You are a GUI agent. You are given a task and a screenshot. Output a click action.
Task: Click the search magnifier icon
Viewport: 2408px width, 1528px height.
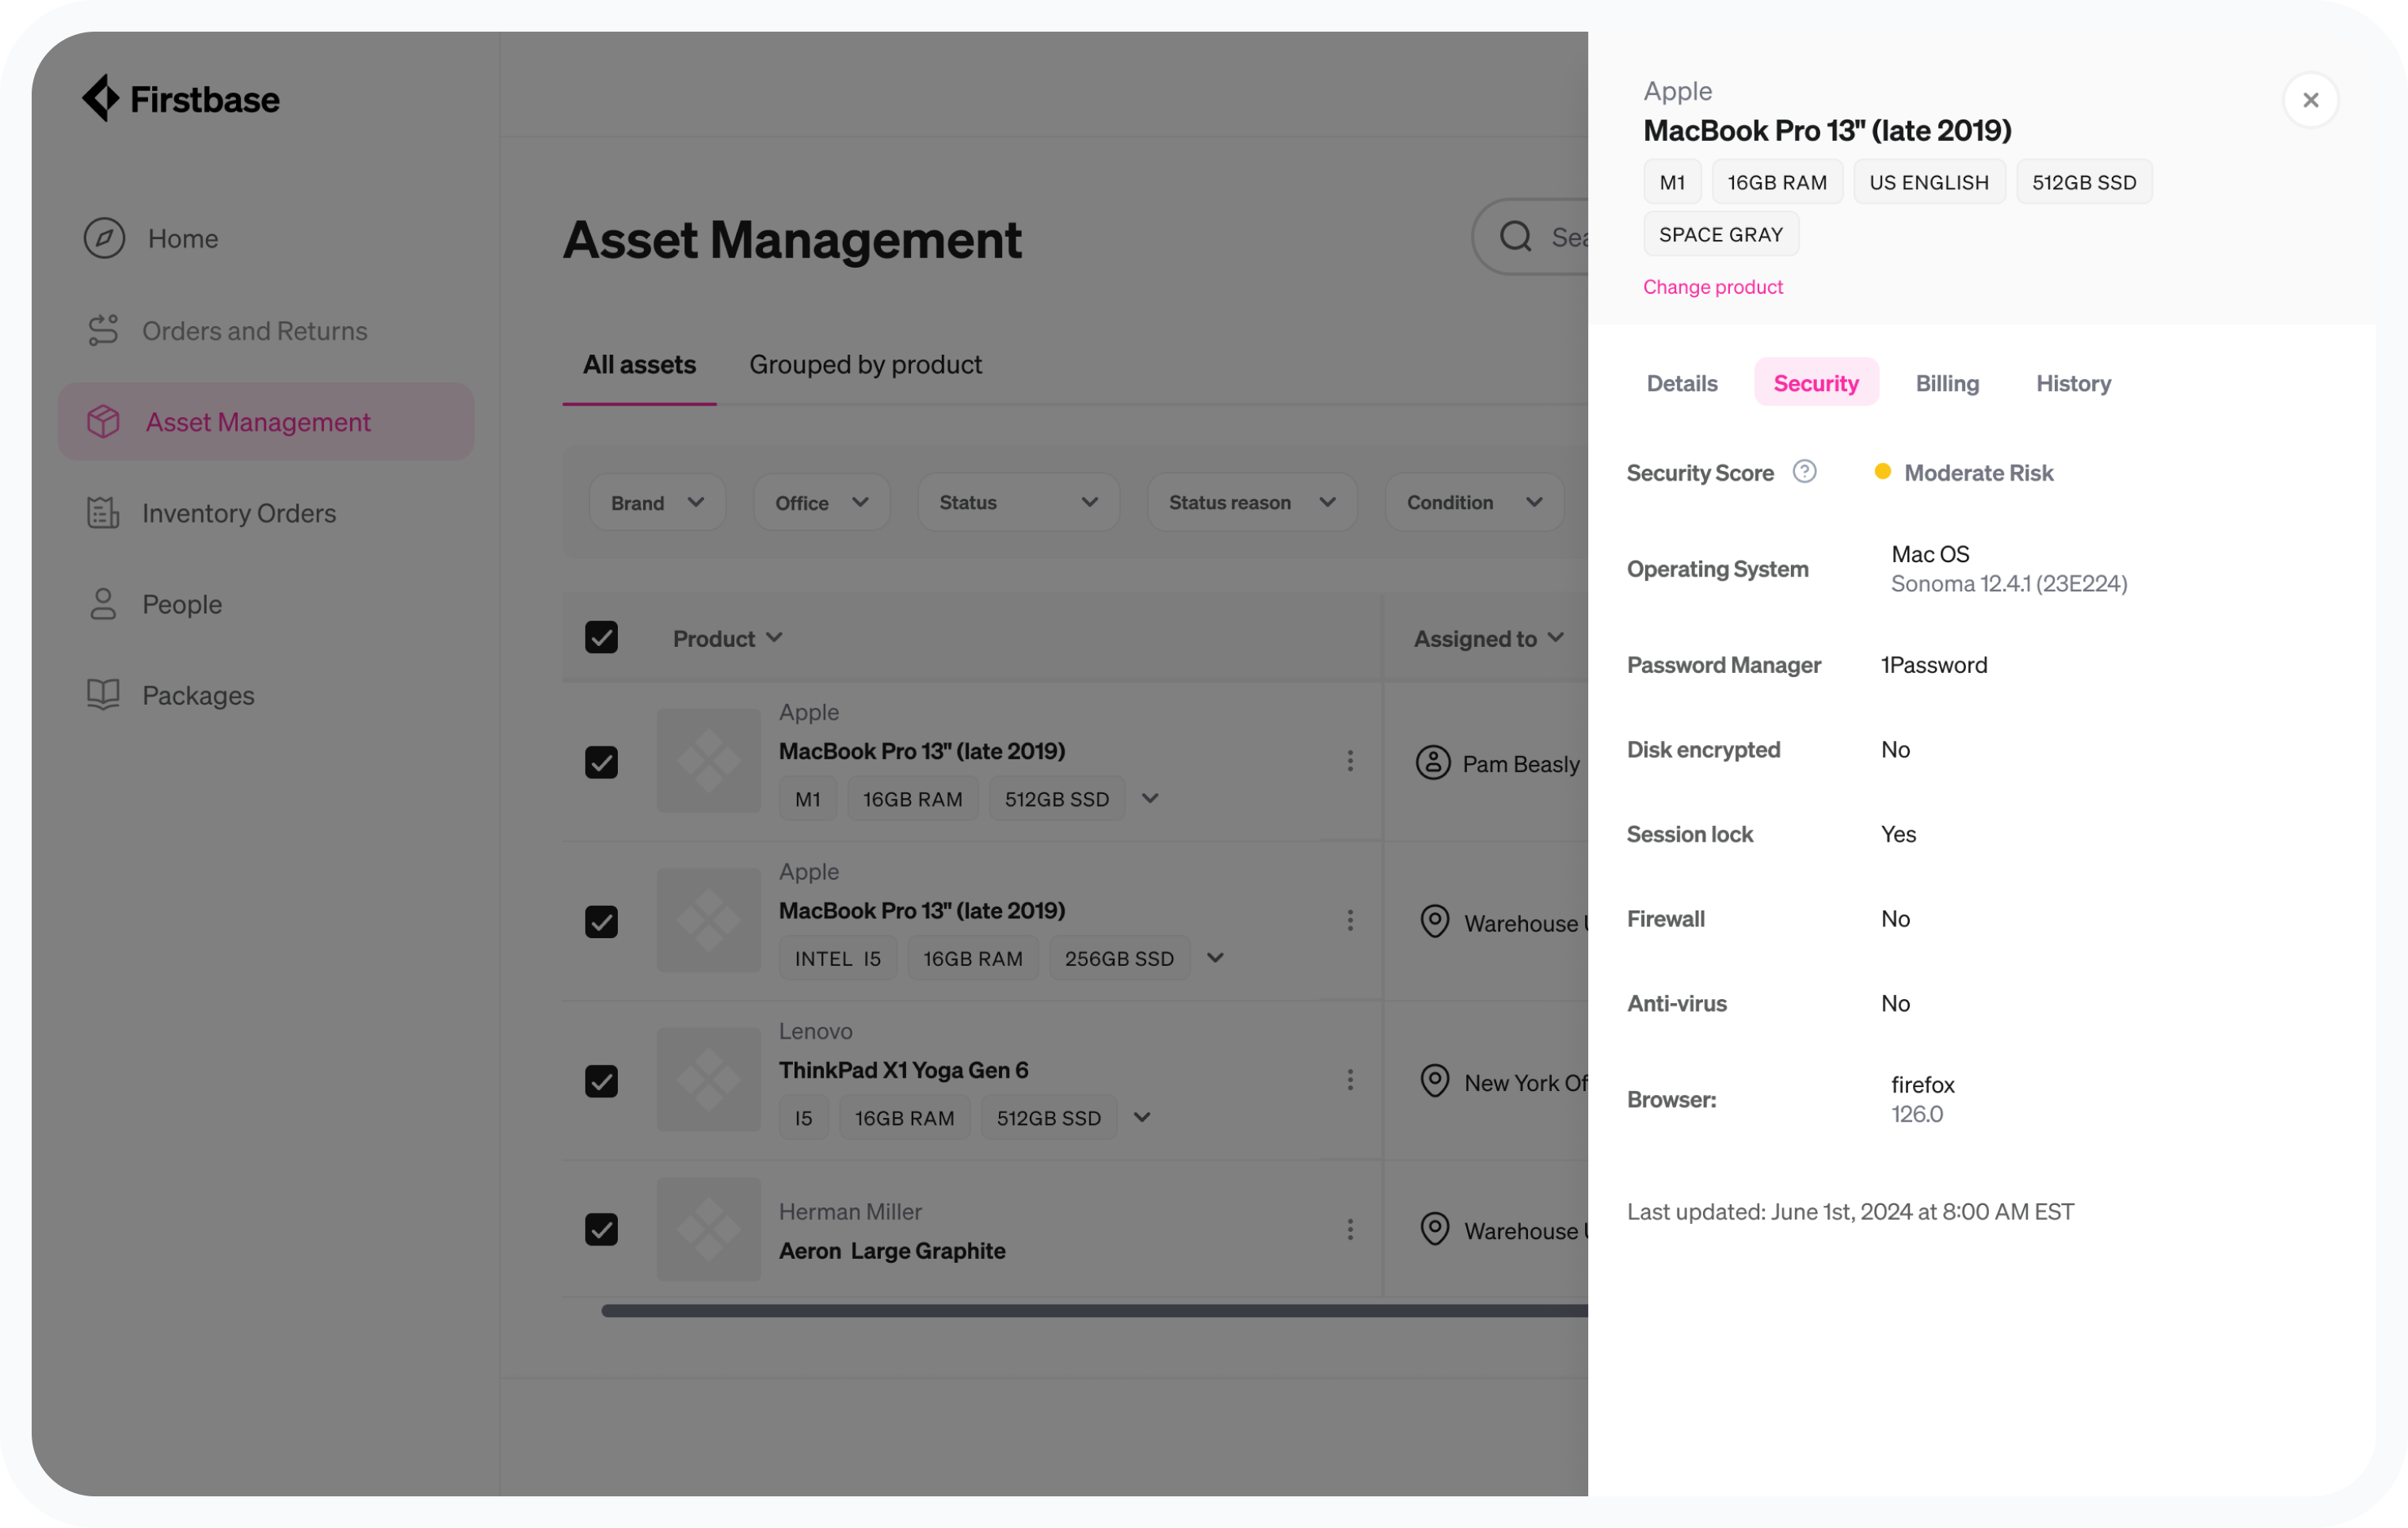pyautogui.click(x=1516, y=236)
